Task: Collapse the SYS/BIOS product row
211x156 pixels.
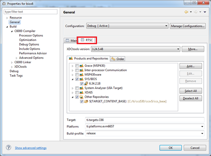Action: coord(73,79)
